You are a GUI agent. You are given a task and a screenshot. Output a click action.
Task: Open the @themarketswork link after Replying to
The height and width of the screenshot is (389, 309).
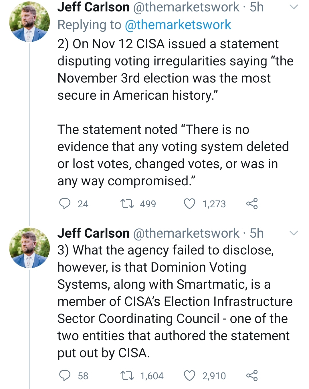[178, 25]
